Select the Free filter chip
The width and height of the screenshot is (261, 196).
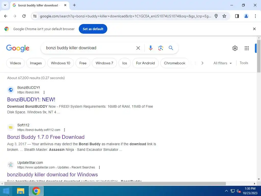coord(83,63)
